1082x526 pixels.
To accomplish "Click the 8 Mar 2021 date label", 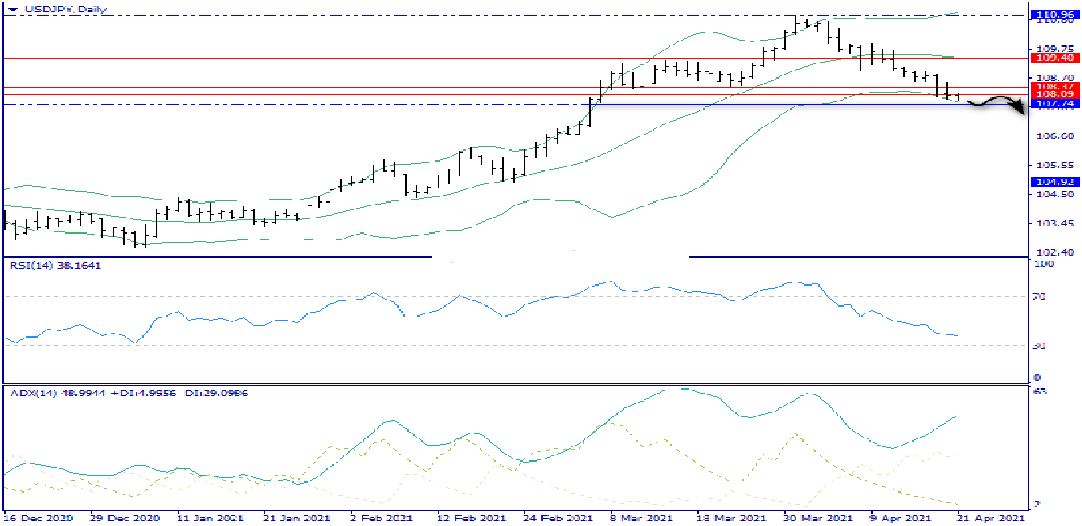I will tap(640, 517).
